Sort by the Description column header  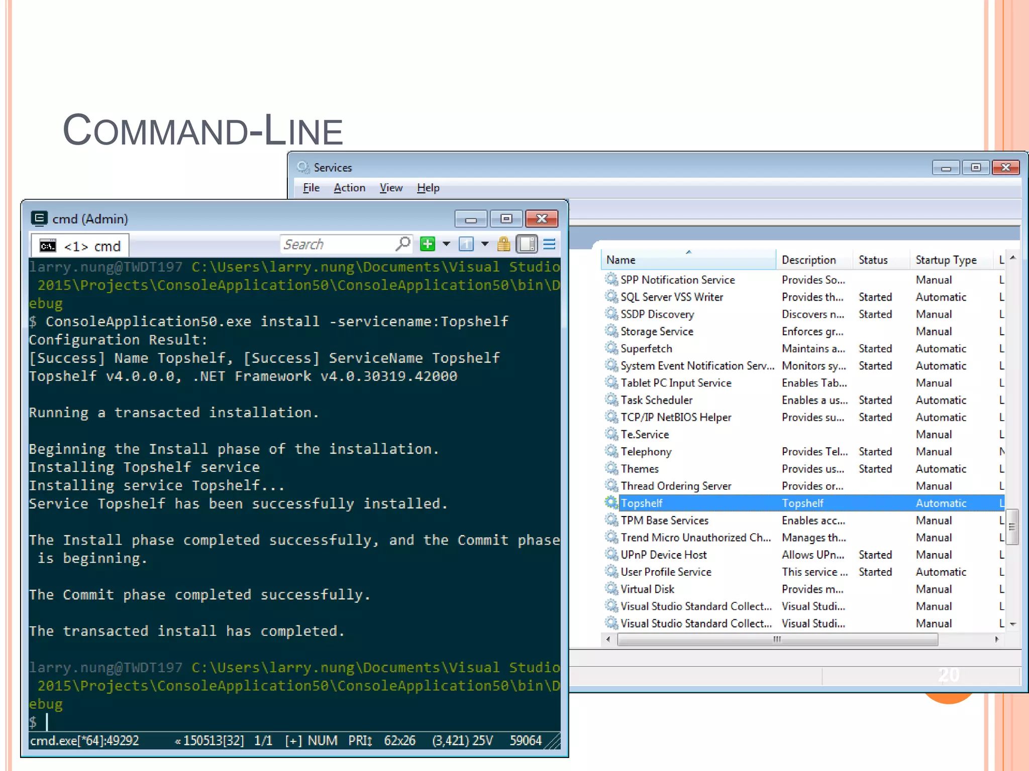click(814, 260)
